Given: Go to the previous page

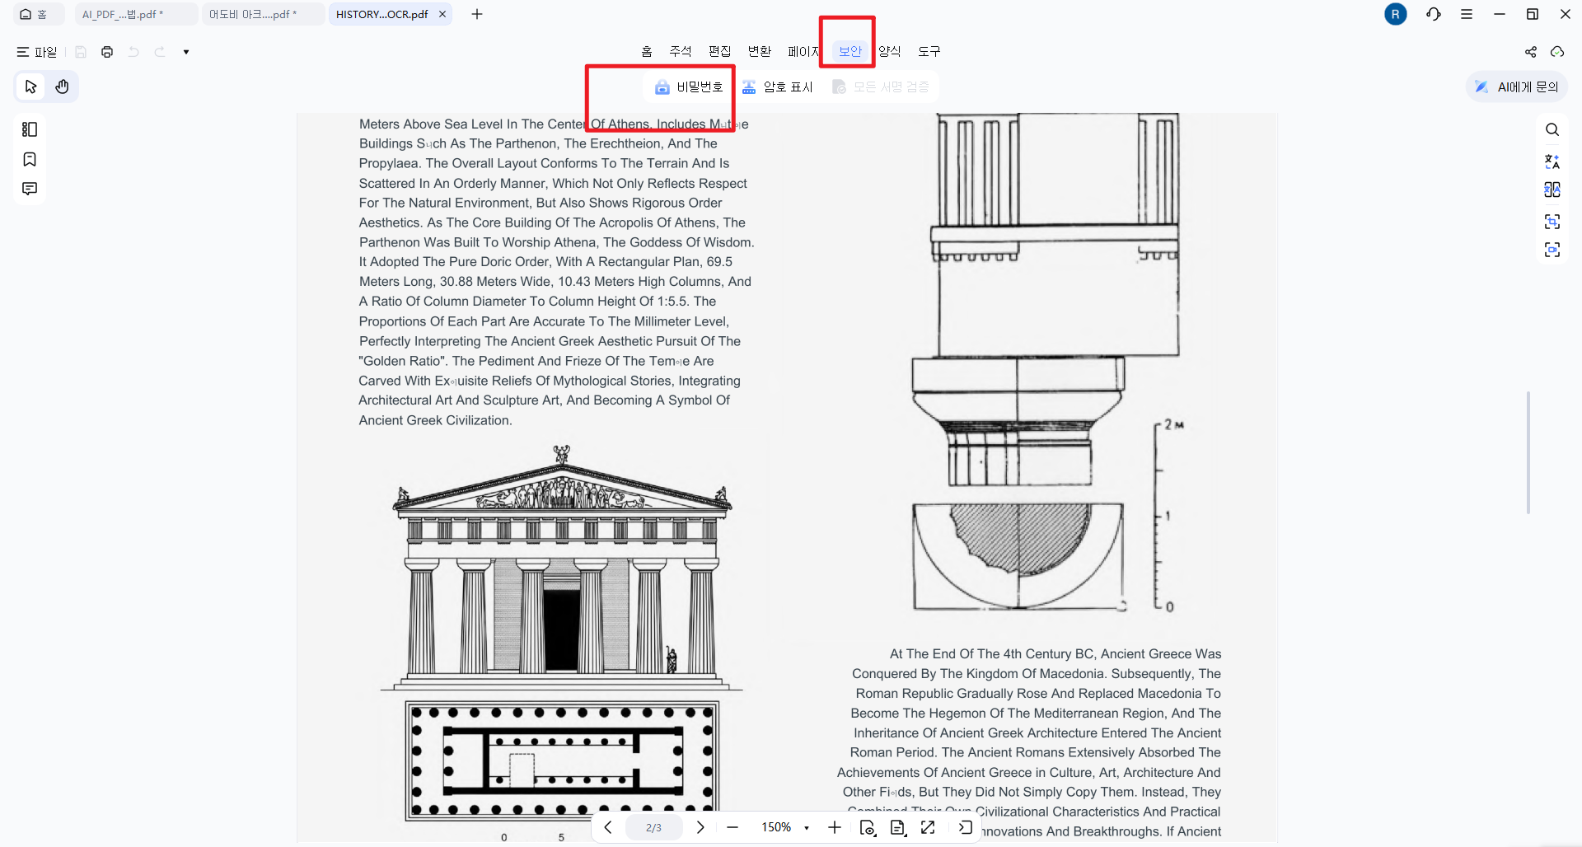Looking at the screenshot, I should (x=608, y=827).
